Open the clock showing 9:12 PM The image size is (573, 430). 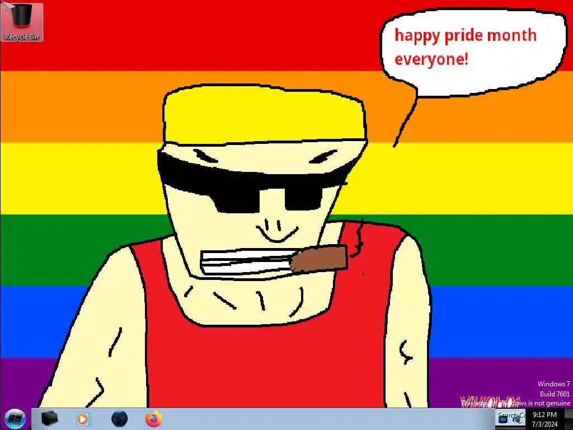tap(544, 419)
